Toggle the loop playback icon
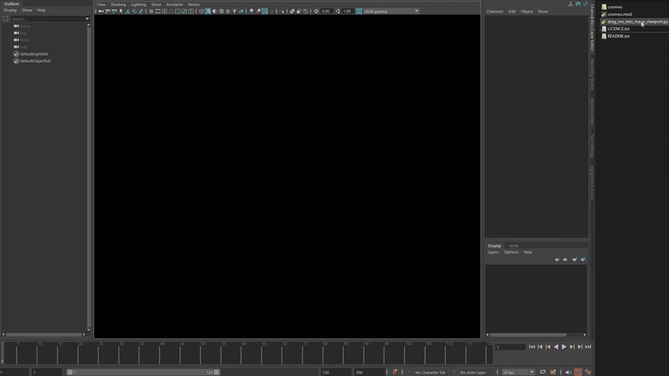669x376 pixels. click(x=543, y=372)
